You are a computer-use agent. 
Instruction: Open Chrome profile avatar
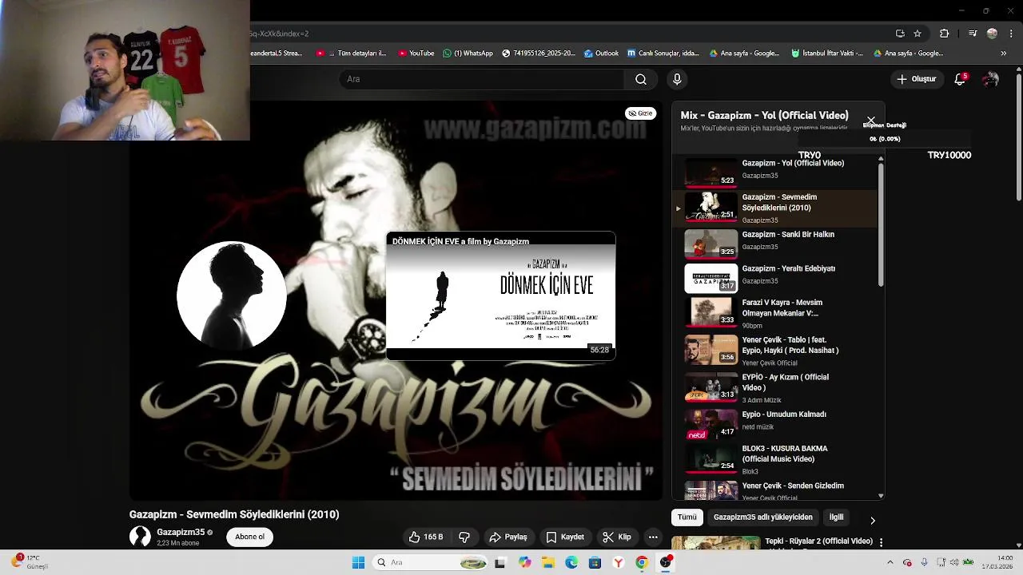click(992, 34)
